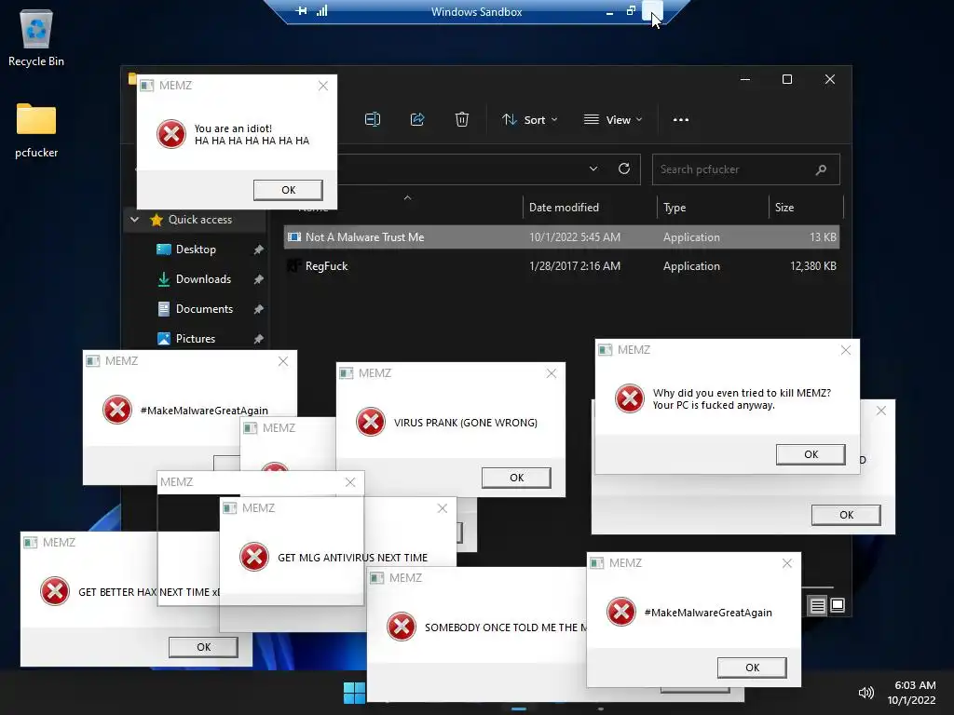Click the pin icon beside Downloads

coord(259,279)
